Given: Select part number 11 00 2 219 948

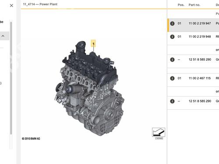Looking at the screenshot, I should (200, 37).
